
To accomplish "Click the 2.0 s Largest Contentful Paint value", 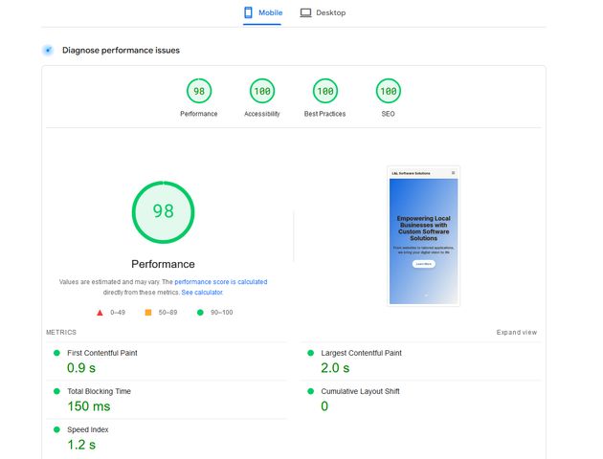I will 335,368.
